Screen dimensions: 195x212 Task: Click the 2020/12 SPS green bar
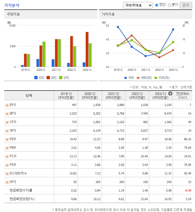(44, 54)
